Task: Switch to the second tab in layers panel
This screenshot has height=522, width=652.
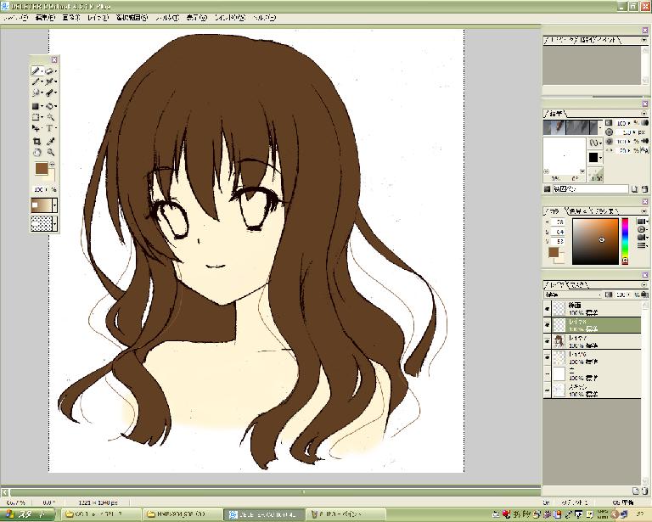Action: (578, 284)
